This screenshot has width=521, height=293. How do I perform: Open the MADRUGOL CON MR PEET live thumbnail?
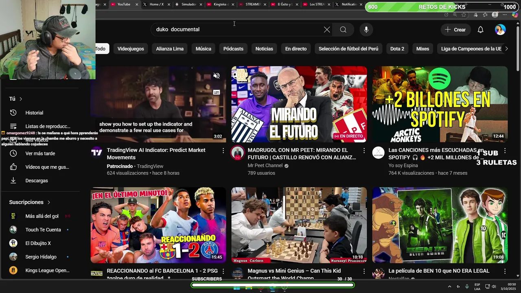pos(299,104)
